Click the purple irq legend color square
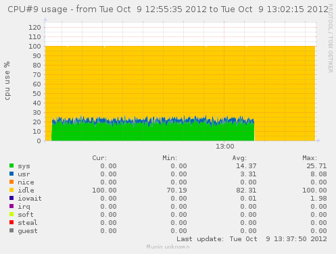This screenshot has width=336, height=254. [11, 206]
